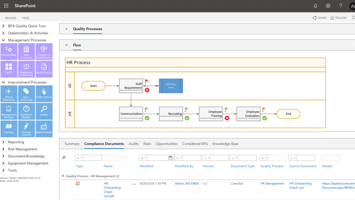Open the Management Reviews tile

click(9, 111)
